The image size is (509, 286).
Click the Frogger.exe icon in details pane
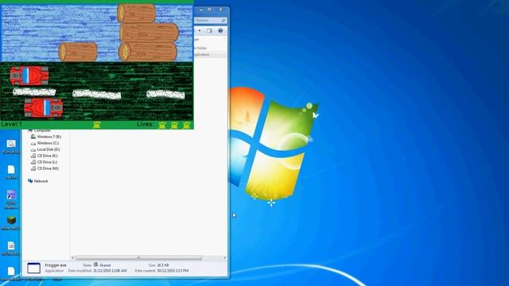point(33,268)
